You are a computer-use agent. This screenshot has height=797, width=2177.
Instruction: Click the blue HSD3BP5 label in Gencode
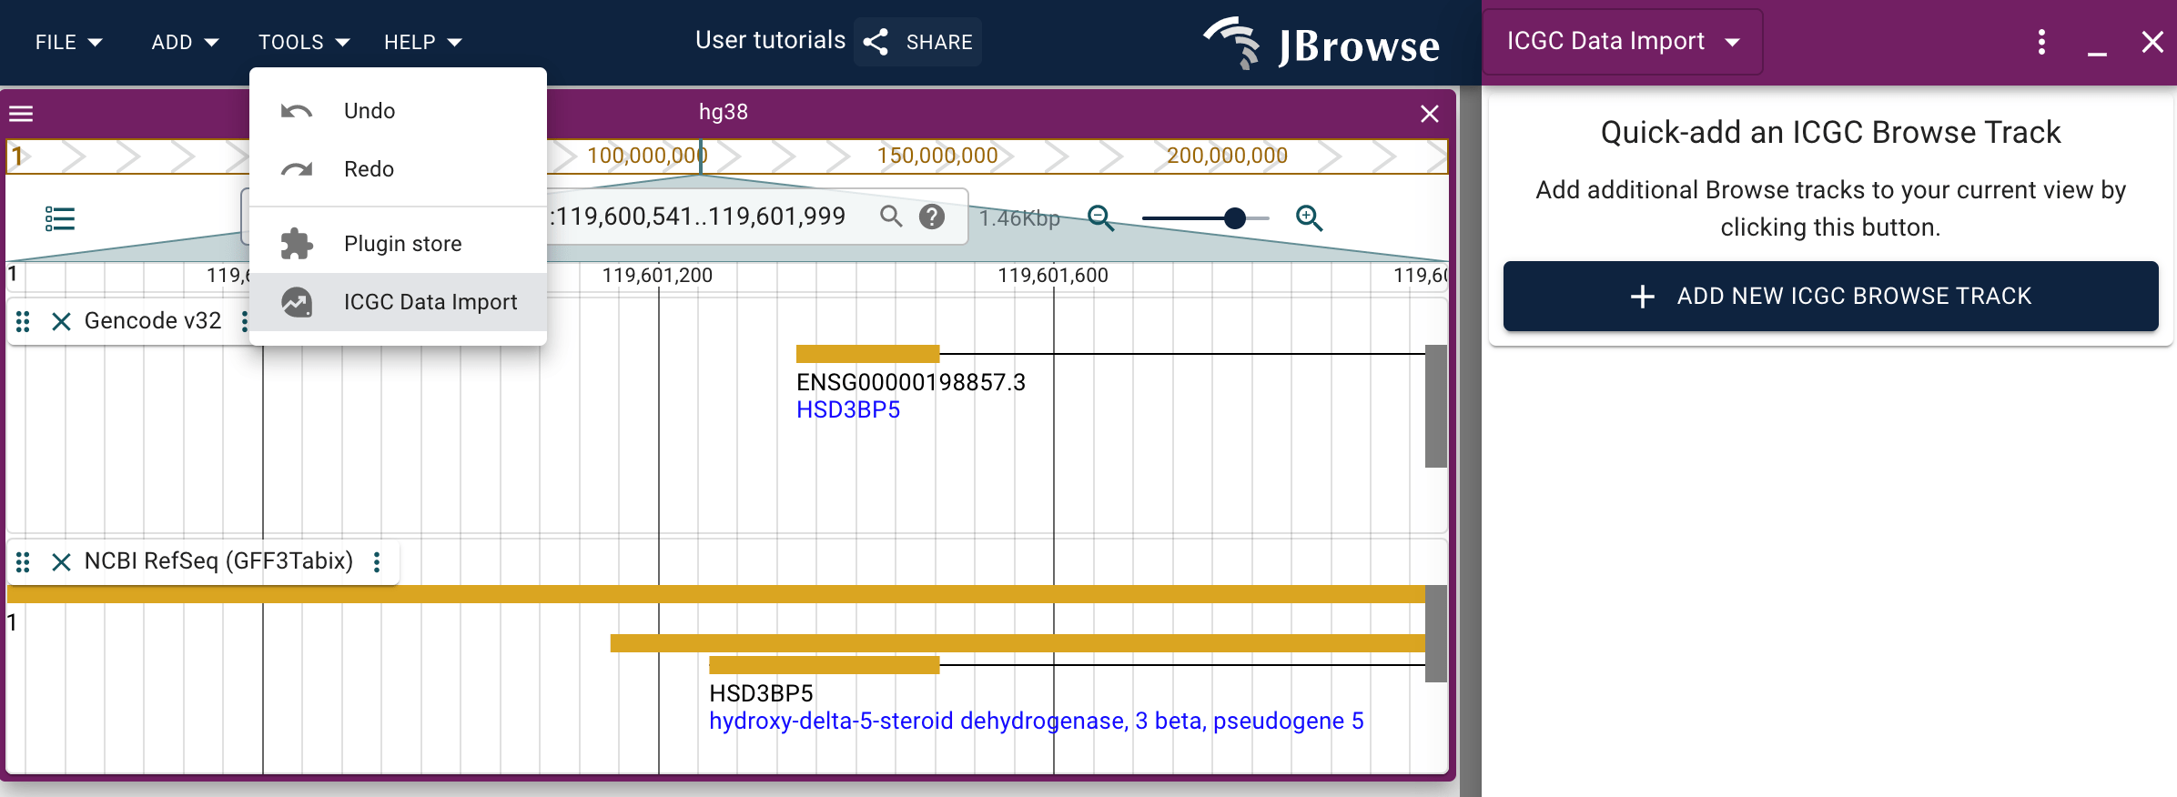(x=848, y=410)
